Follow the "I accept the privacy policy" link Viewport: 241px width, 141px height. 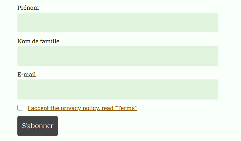pyautogui.click(x=82, y=108)
